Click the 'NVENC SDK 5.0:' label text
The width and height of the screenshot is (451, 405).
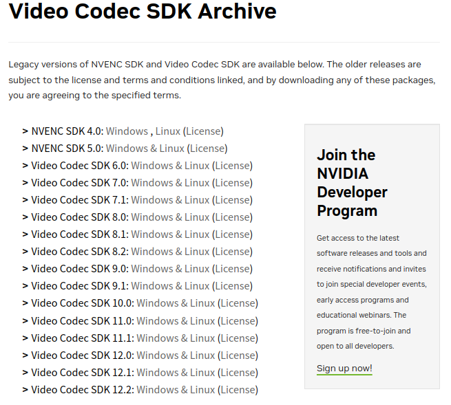[67, 149]
